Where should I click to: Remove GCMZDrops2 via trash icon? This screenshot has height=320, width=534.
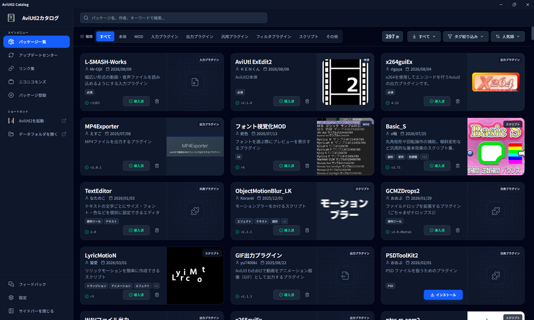point(458,230)
